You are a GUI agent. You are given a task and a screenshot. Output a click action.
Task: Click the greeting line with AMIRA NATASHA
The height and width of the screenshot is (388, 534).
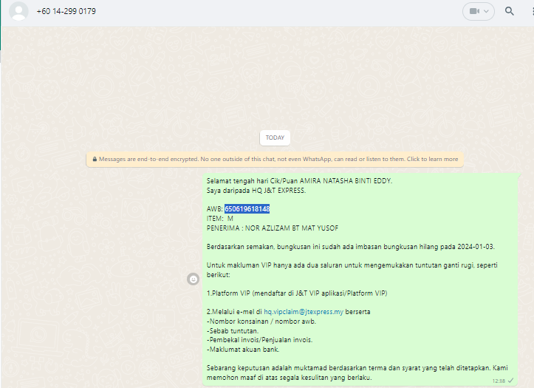[x=299, y=181]
